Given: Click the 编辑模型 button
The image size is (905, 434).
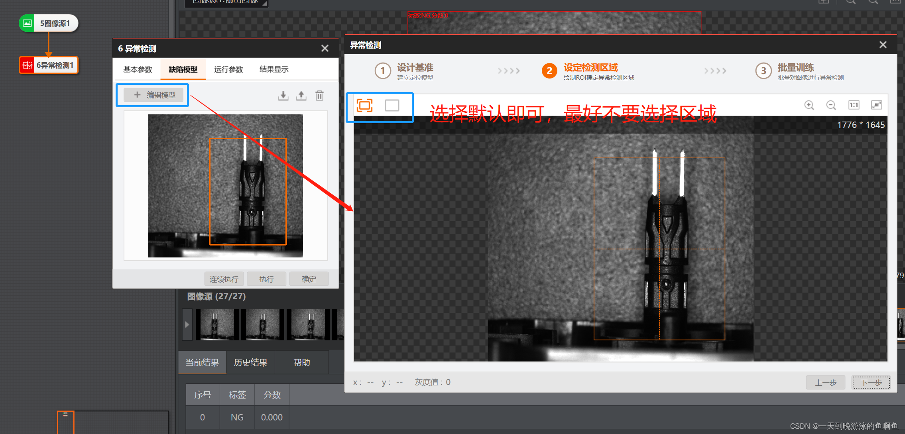Looking at the screenshot, I should [153, 95].
